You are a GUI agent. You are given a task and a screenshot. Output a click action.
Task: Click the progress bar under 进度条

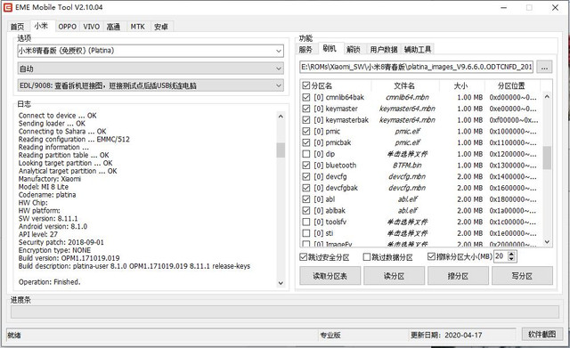tap(285, 312)
